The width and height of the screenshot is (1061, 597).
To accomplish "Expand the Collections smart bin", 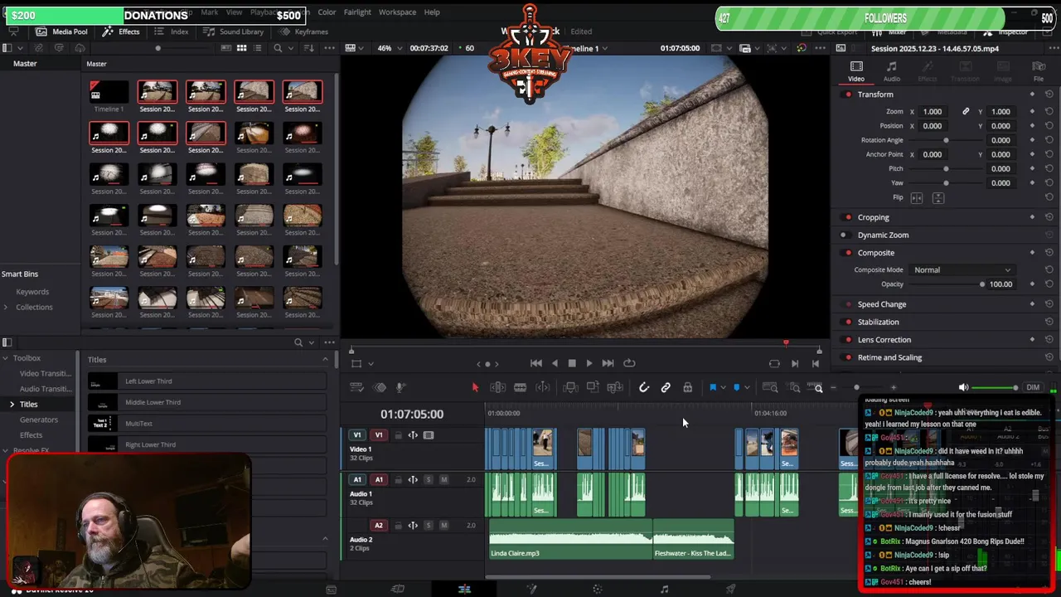I will click(6, 307).
